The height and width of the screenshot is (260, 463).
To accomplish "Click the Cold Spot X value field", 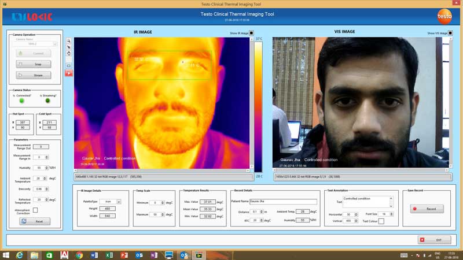I will (x=49, y=122).
